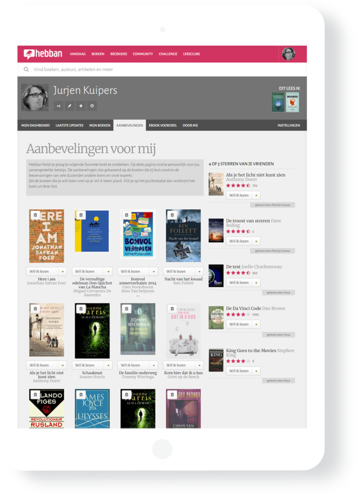Remove 'Ulysses' with trash icon
The image size is (357, 495).
[81, 394]
